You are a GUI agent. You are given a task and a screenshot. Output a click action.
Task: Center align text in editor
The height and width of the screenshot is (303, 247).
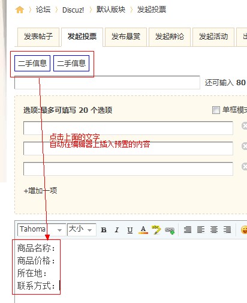(214, 229)
